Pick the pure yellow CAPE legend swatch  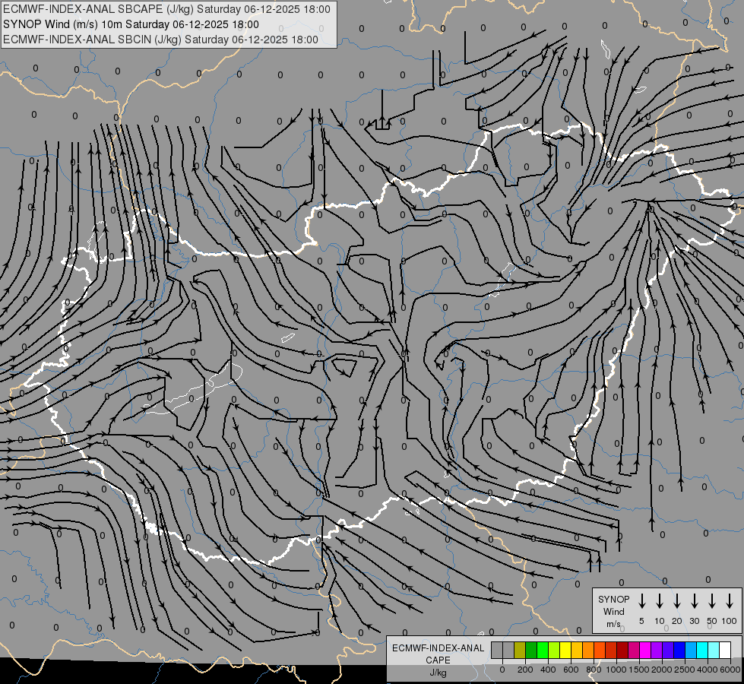565,650
